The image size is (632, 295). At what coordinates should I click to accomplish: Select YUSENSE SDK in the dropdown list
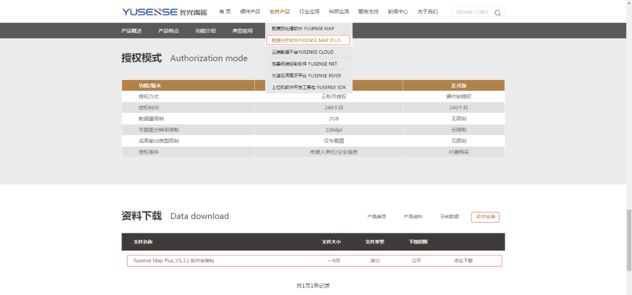308,87
